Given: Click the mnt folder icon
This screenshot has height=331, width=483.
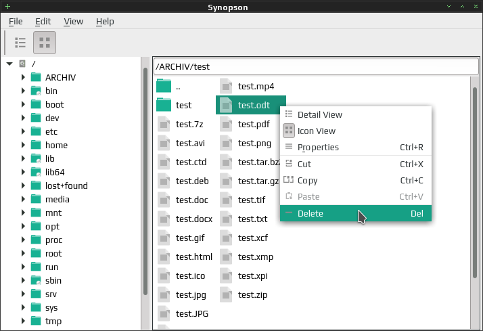Looking at the screenshot, I should point(36,213).
